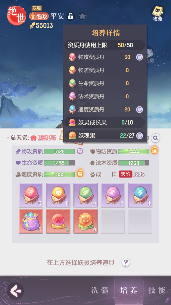Image resolution: width=171 pixels, height=305 pixels.
Task: Select the yellow 物防资质丹 item slot
Action: 58,195
